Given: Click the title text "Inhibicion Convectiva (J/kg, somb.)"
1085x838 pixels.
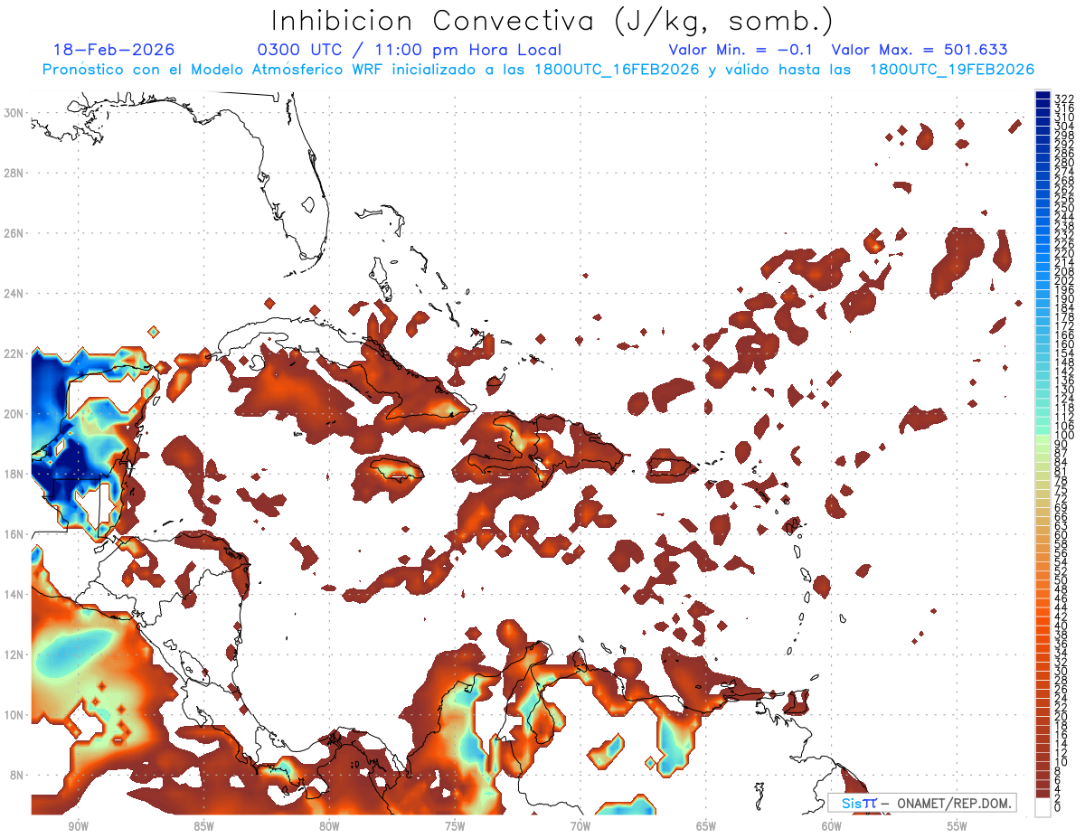Looking at the screenshot, I should point(552,20).
